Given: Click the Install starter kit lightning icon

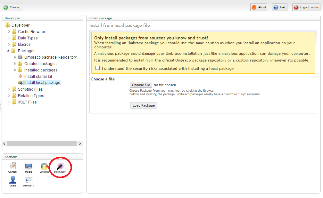Looking at the screenshot, I should coord(20,76).
